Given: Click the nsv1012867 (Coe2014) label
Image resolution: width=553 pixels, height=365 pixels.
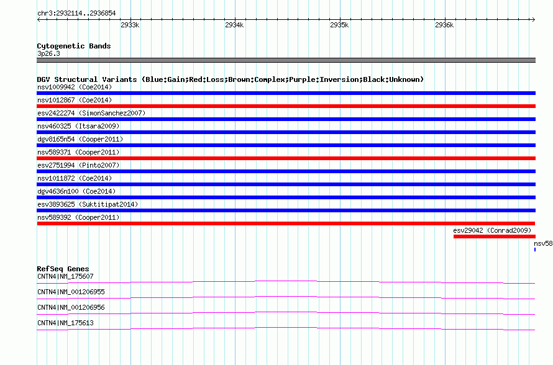Looking at the screenshot, I should pos(75,100).
